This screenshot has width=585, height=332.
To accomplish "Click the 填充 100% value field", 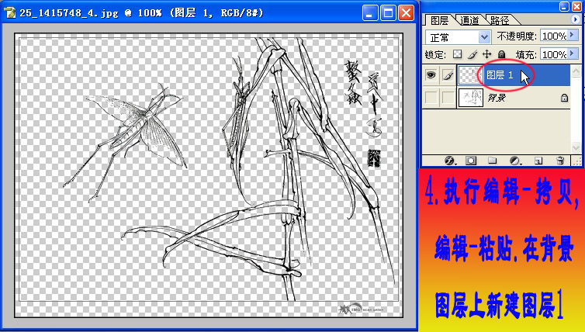I will pyautogui.click(x=554, y=54).
